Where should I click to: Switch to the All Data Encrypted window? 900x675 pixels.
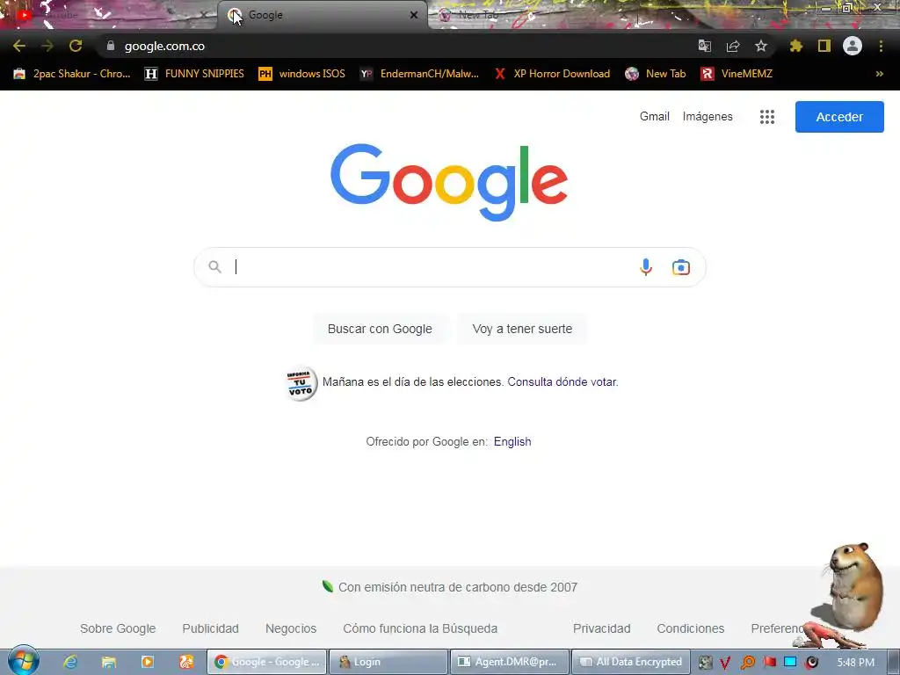click(631, 662)
